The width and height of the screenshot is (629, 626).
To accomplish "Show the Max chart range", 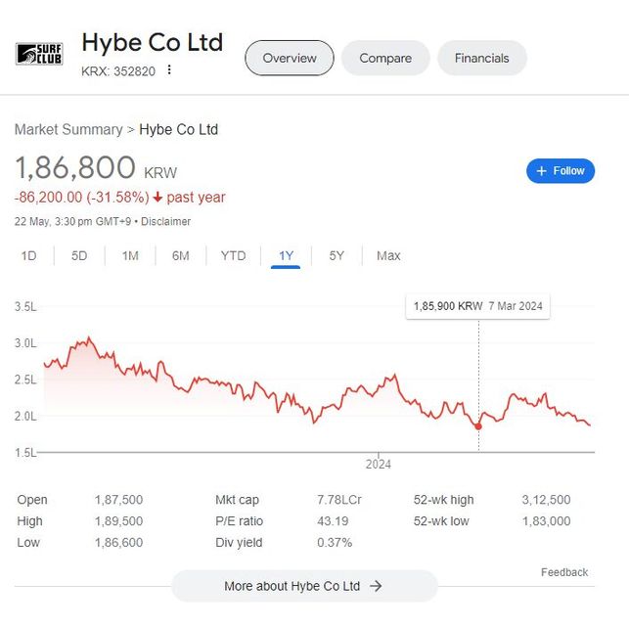I will [388, 256].
